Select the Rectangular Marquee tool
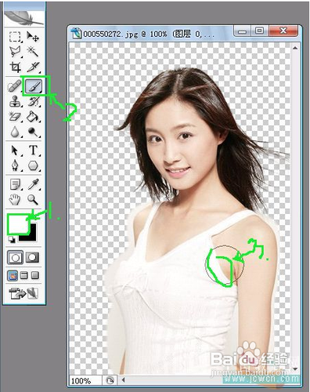 pyautogui.click(x=15, y=37)
